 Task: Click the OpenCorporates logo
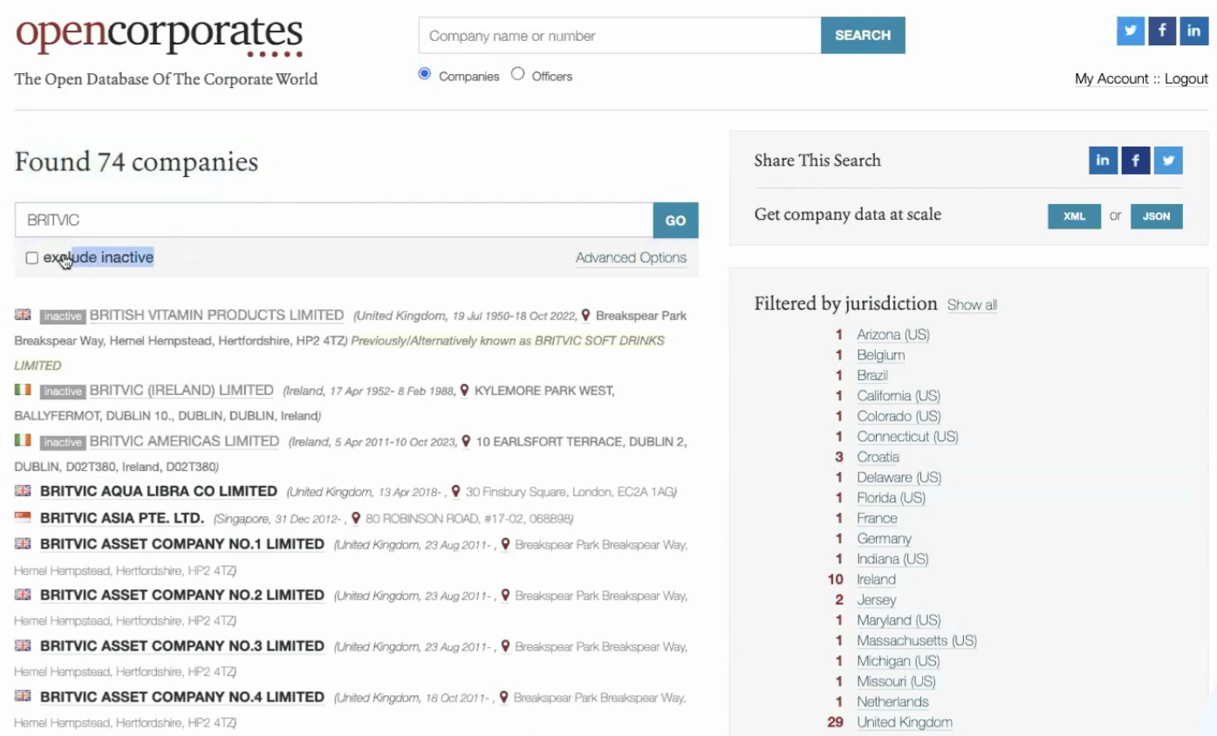coord(159,37)
